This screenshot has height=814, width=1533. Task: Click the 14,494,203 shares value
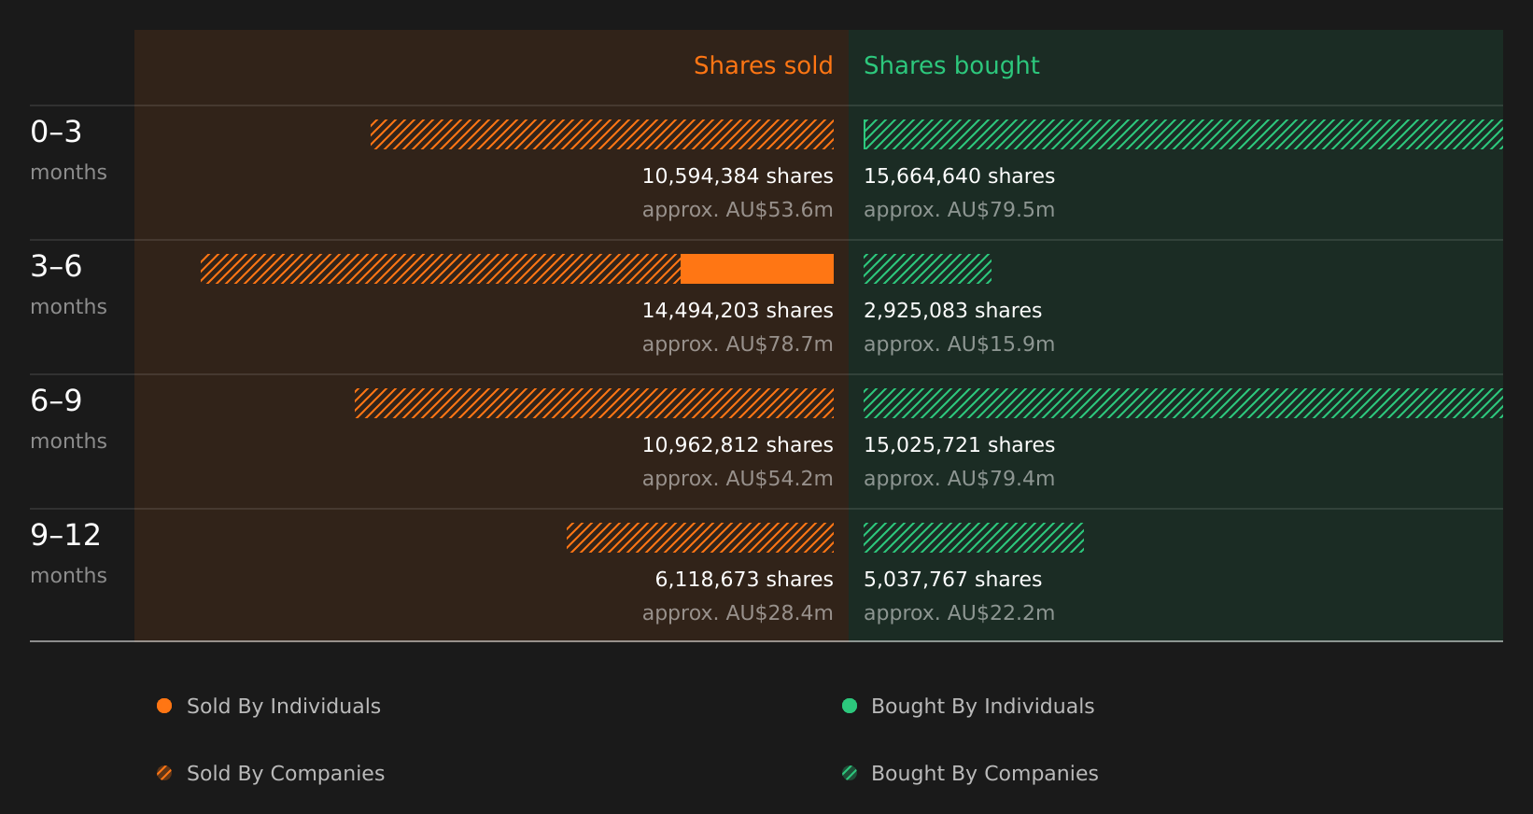(x=738, y=311)
